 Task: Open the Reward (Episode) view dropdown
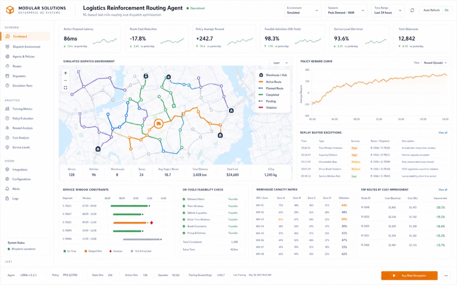(435, 63)
